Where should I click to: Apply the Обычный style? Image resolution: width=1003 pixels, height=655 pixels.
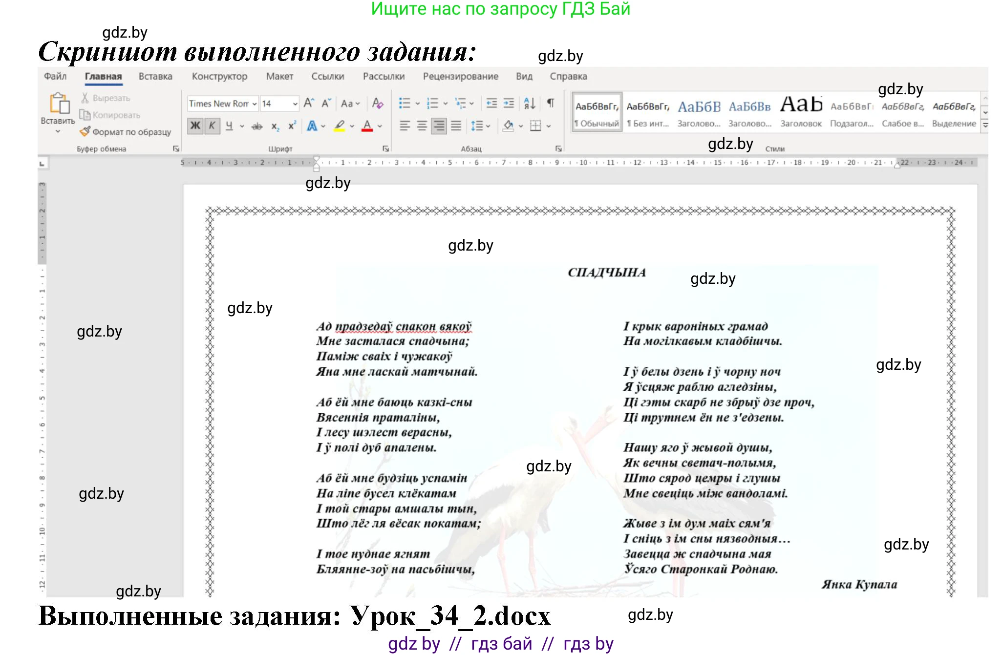pyautogui.click(x=597, y=112)
